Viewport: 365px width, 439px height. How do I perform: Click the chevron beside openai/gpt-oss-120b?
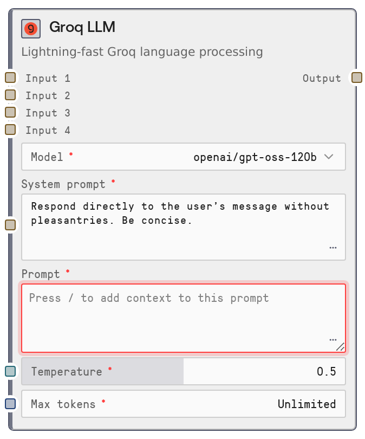pos(328,157)
